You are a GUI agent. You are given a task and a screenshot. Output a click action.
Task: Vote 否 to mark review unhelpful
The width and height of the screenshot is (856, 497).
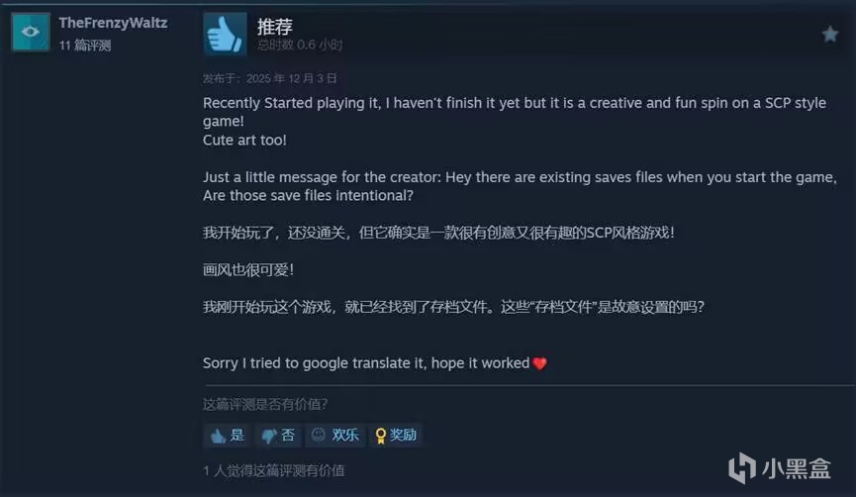point(278,436)
